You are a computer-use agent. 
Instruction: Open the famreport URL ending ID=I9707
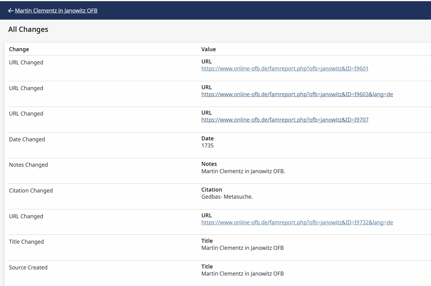click(285, 120)
